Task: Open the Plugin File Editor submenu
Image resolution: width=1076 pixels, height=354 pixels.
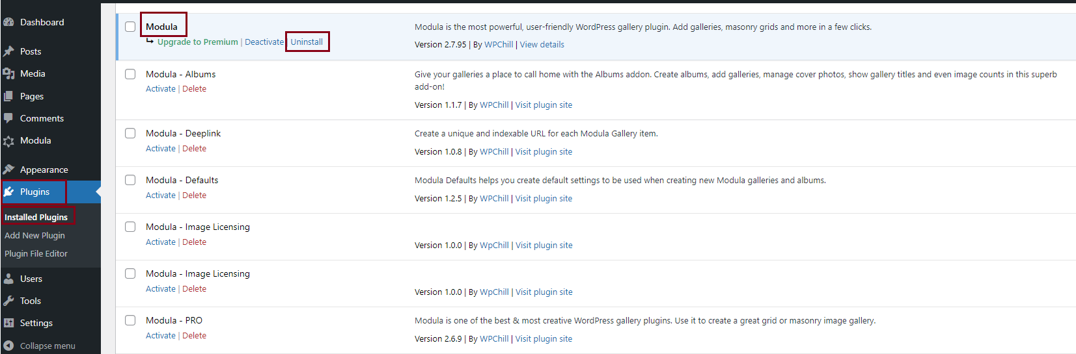Action: 36,253
